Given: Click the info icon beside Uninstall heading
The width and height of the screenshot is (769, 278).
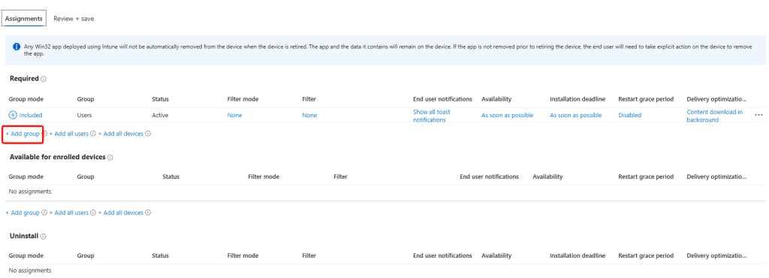Looking at the screenshot, I should (43, 237).
